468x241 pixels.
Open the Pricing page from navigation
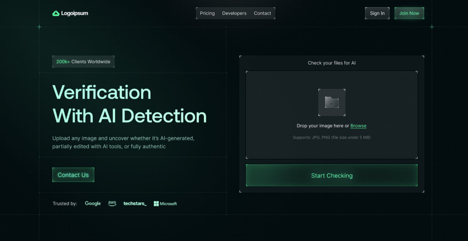click(207, 13)
